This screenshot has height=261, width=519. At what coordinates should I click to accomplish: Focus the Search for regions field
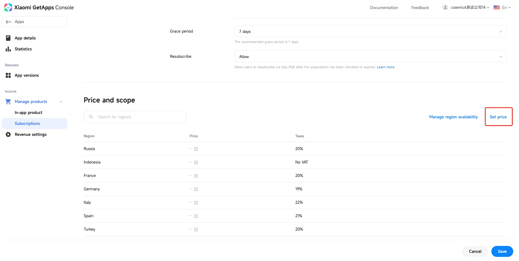pos(135,117)
